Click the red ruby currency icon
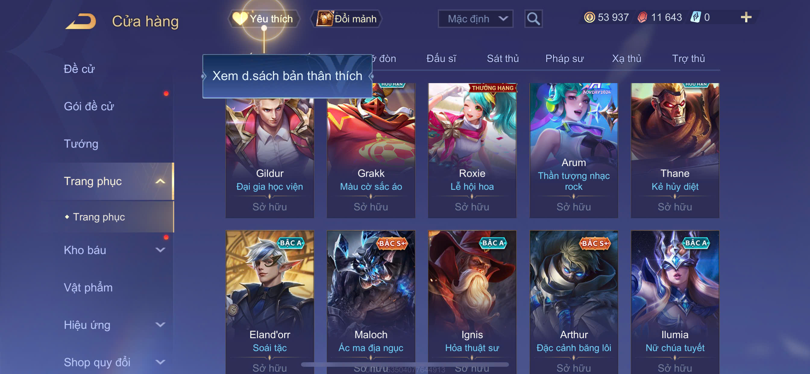 pyautogui.click(x=642, y=17)
